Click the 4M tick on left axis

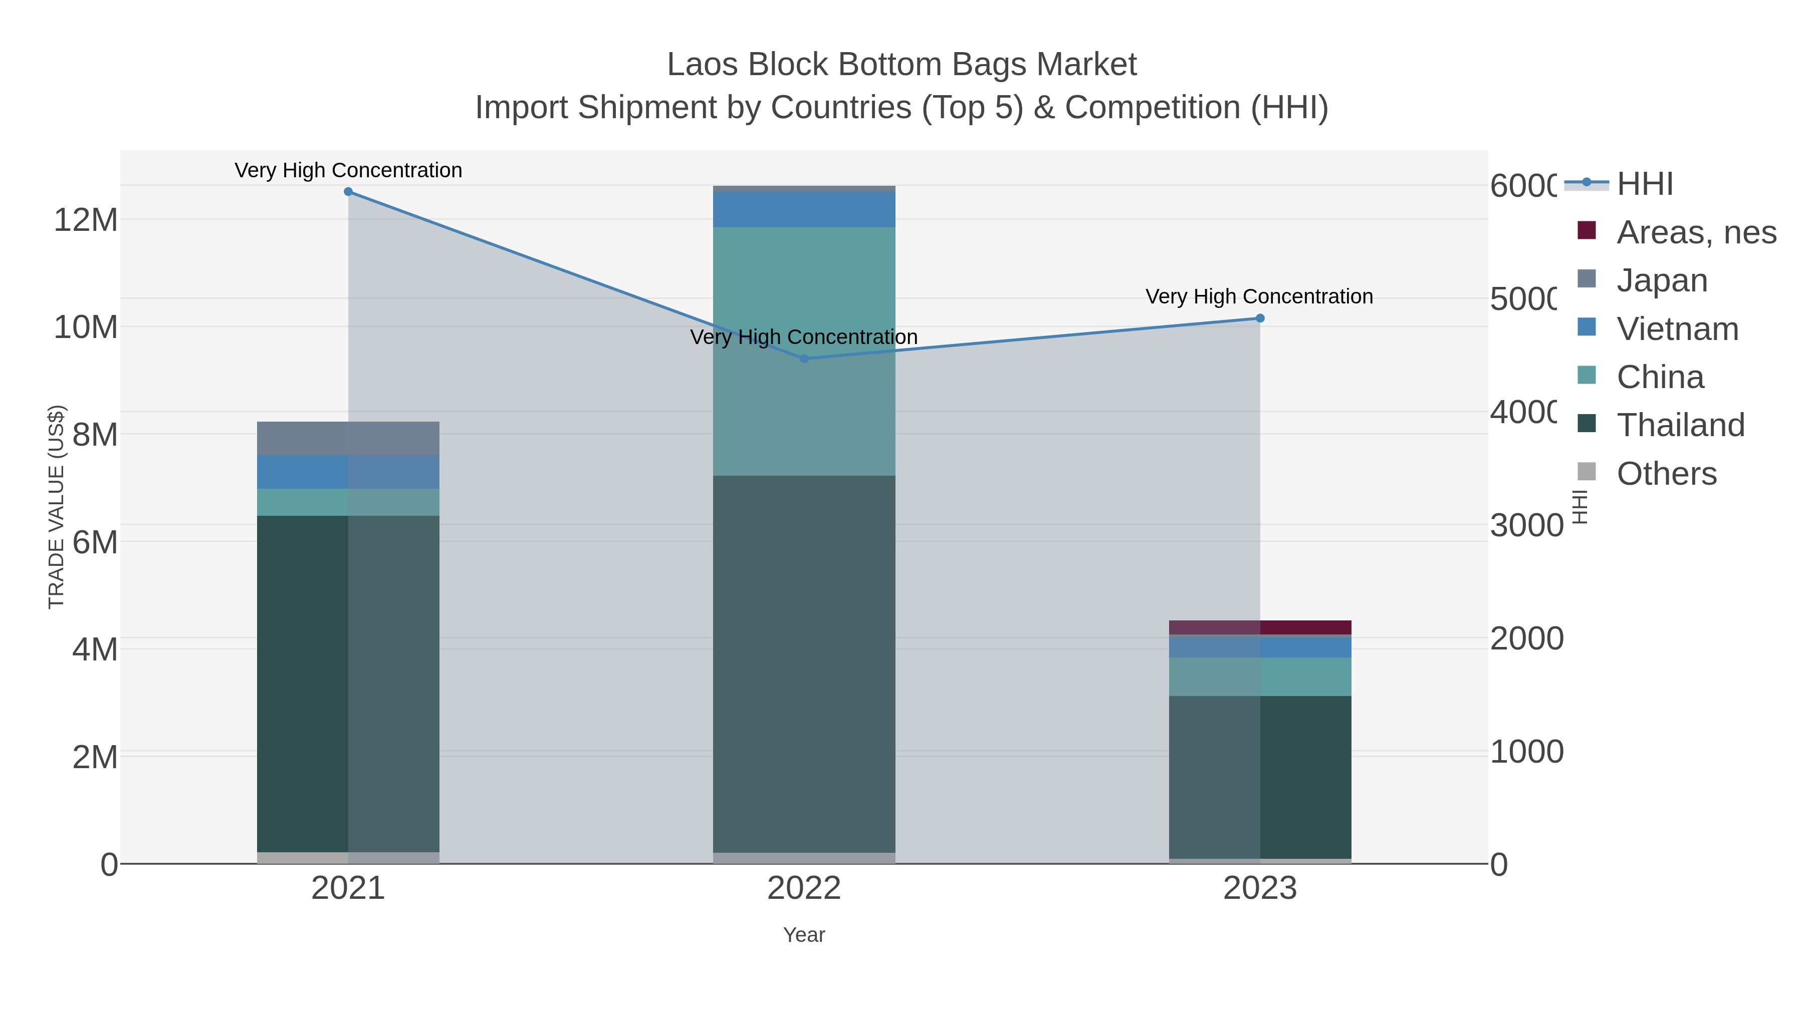coord(95,649)
